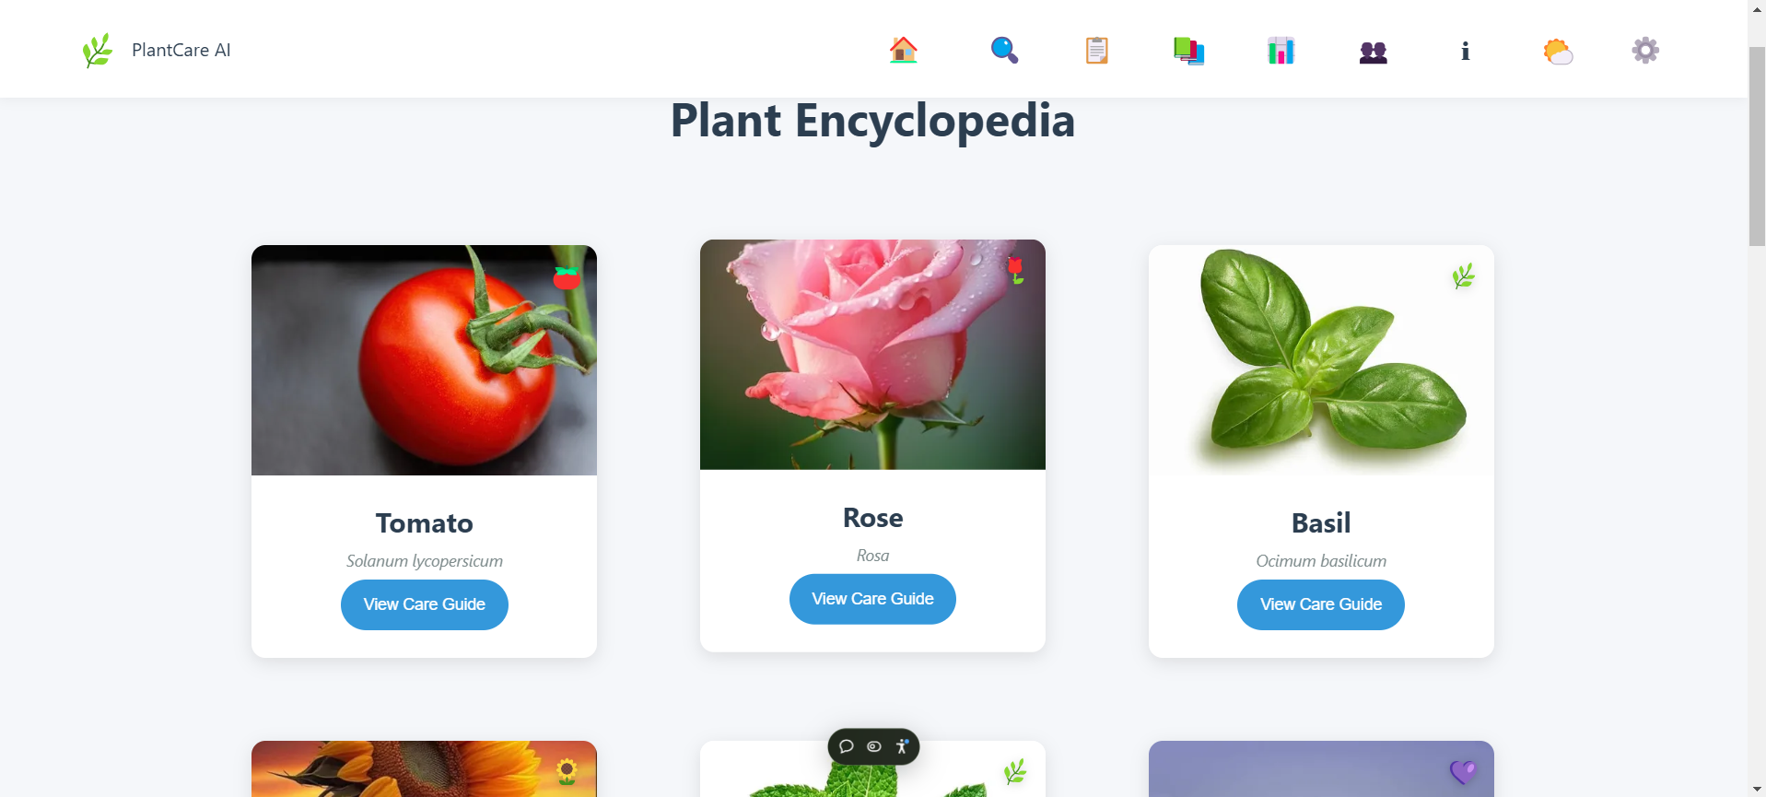Click the Tomato card title
The height and width of the screenshot is (797, 1766).
(425, 523)
